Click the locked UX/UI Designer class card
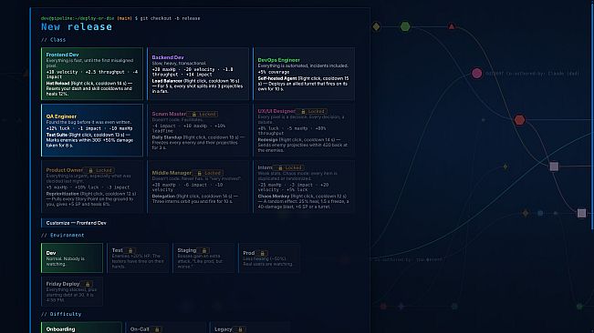 coord(304,130)
